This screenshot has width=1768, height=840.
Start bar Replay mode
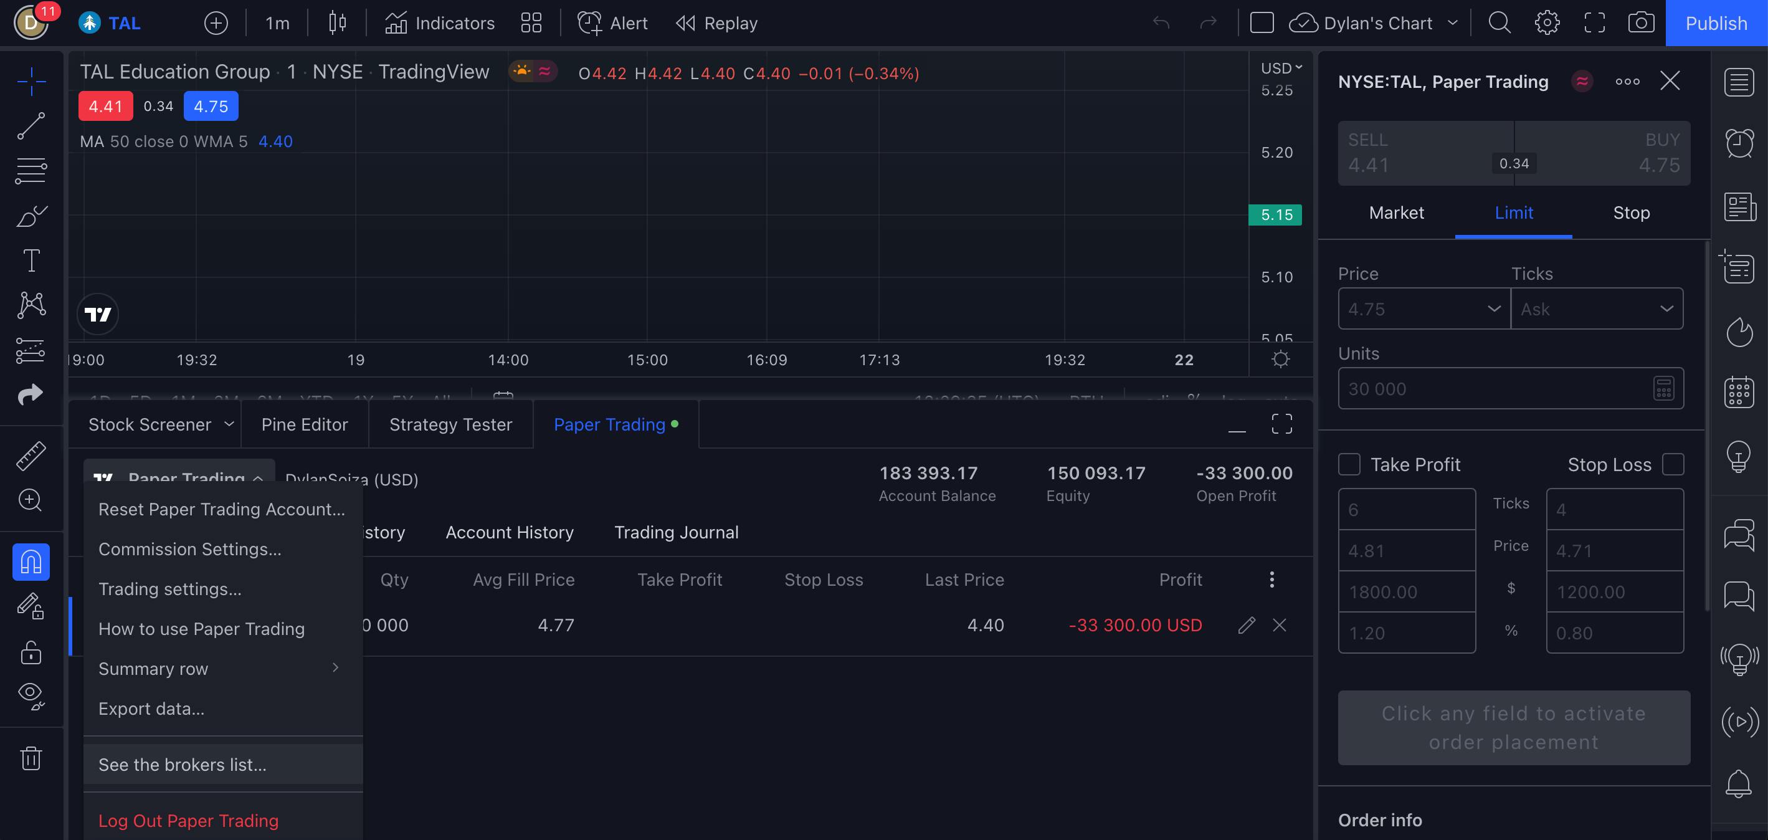pos(716,23)
